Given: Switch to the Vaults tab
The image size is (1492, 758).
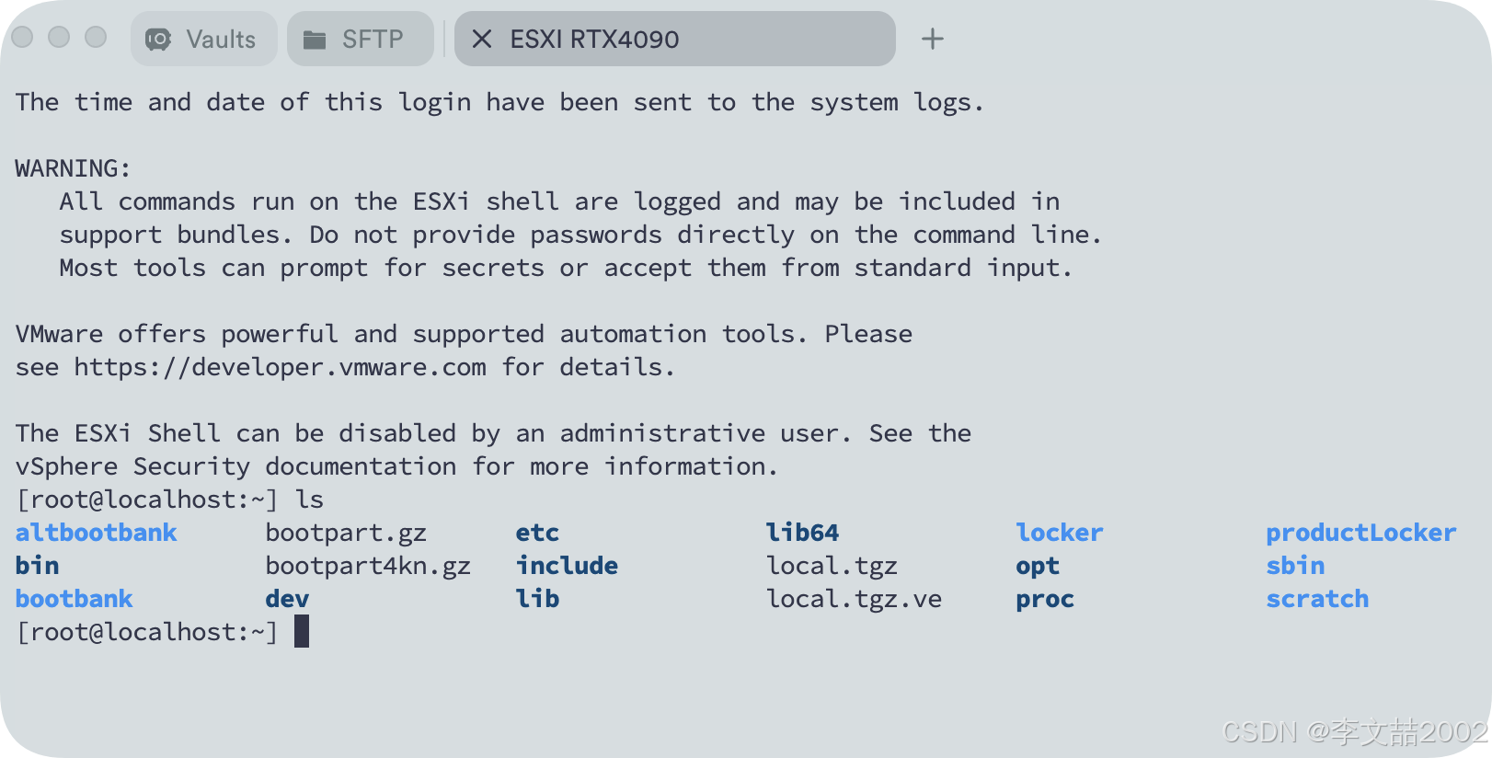Looking at the screenshot, I should [x=203, y=39].
